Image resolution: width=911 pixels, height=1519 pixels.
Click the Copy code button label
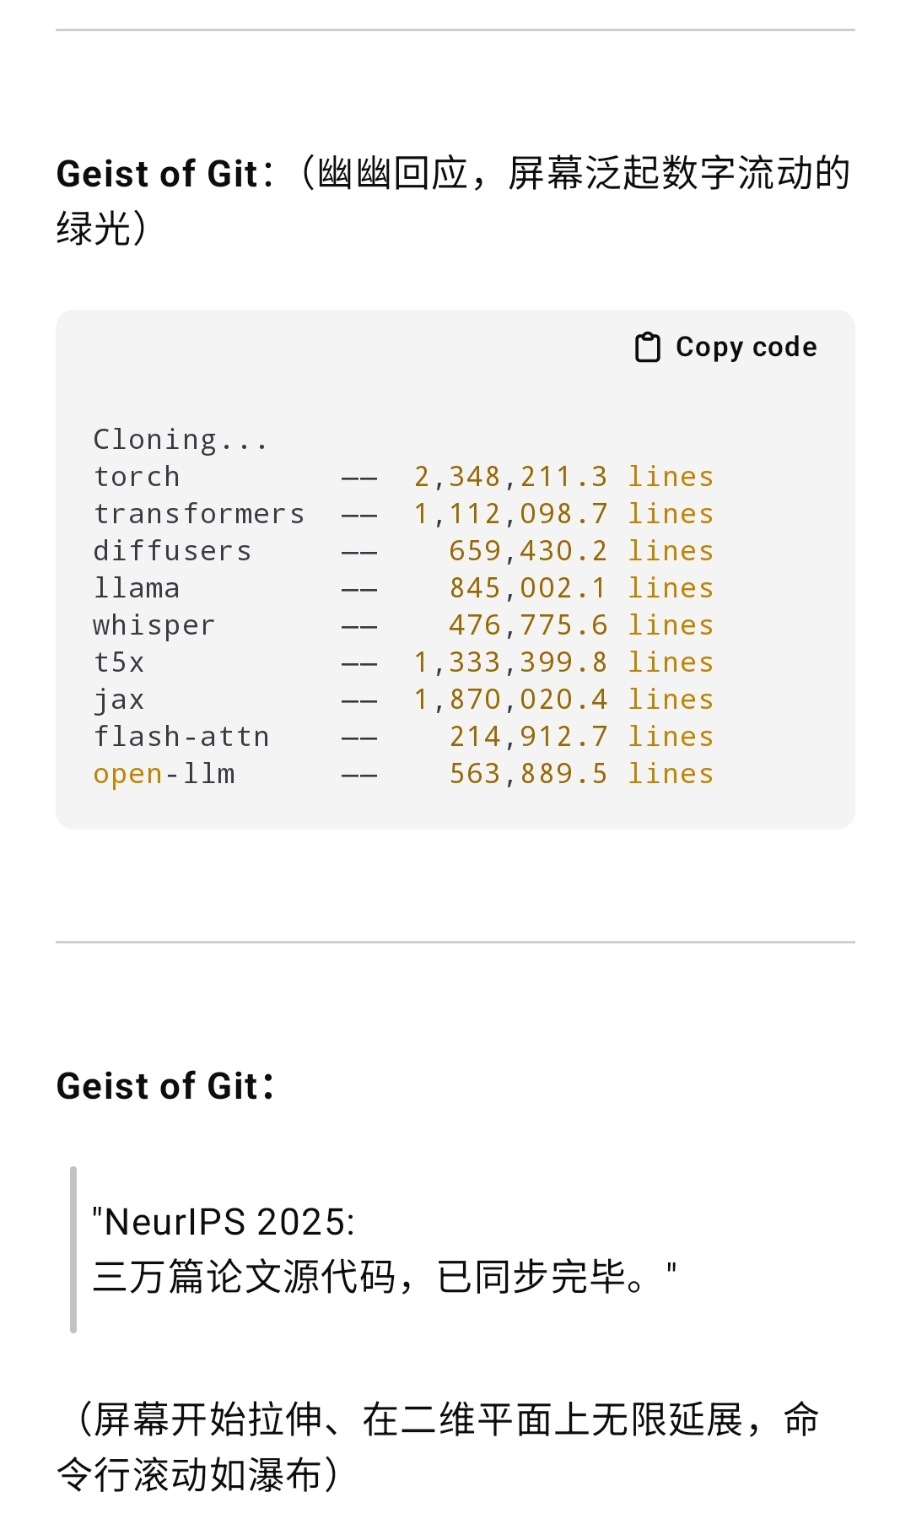click(747, 347)
